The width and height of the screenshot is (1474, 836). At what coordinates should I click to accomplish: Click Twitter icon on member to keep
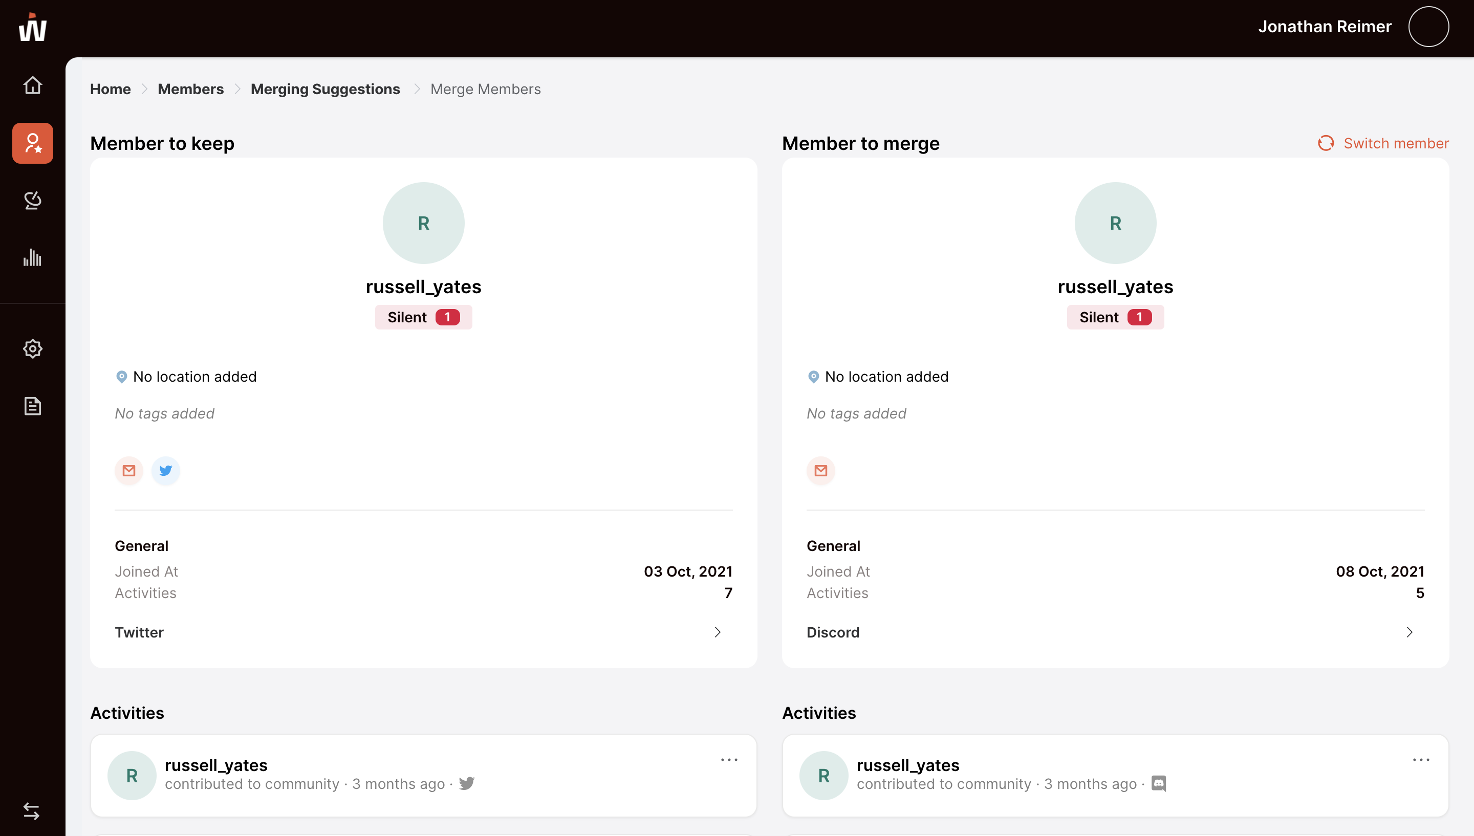166,471
